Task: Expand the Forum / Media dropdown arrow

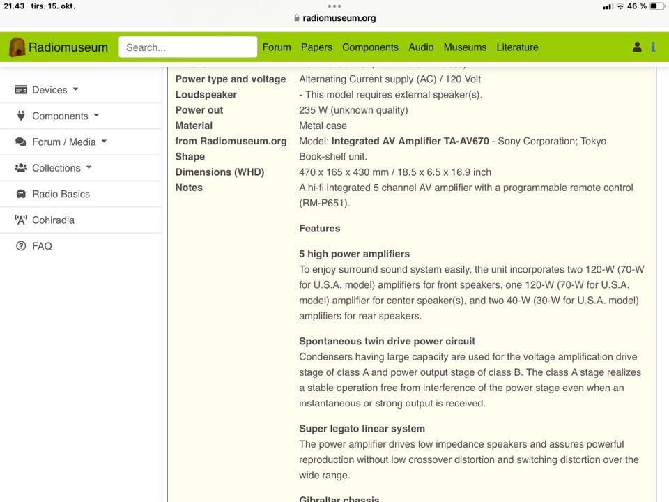Action: click(104, 142)
